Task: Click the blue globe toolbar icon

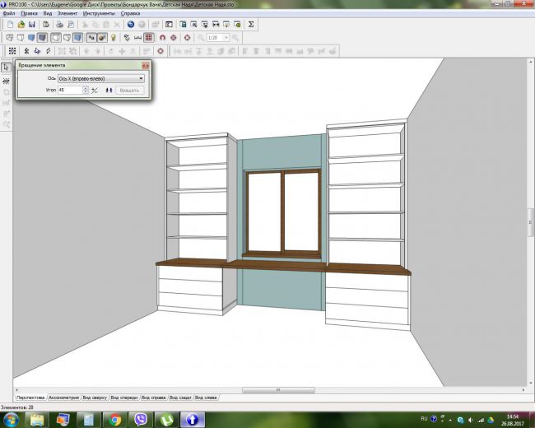Action: 130,25
